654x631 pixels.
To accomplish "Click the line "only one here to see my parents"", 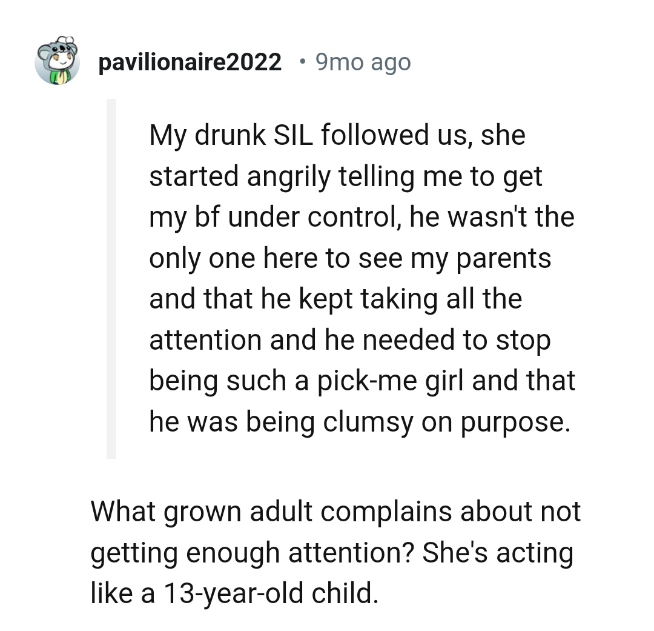I will click(x=350, y=258).
